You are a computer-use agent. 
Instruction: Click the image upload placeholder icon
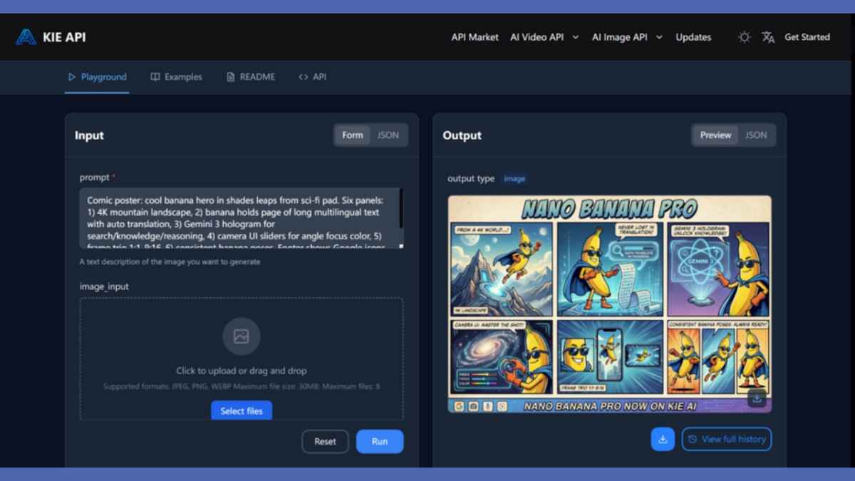point(241,336)
